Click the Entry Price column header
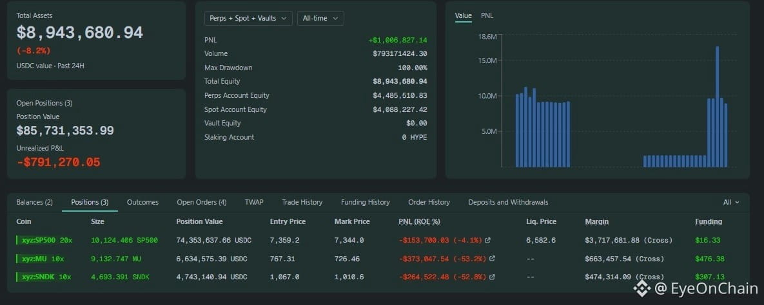Image resolution: width=764 pixels, height=305 pixels. 288,222
